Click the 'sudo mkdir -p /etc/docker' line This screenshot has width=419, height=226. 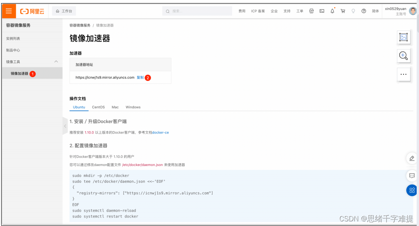click(x=101, y=176)
